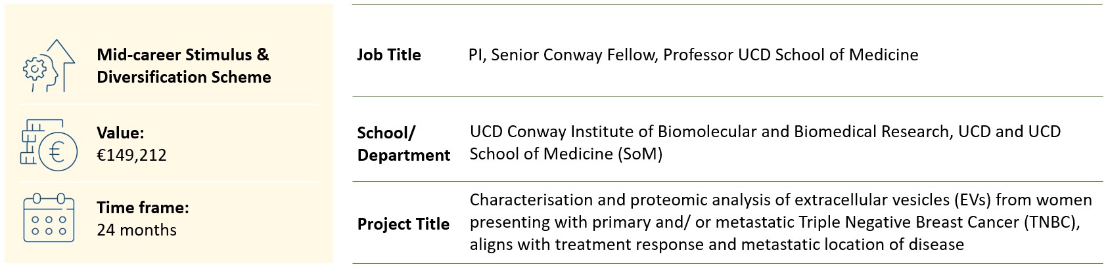The height and width of the screenshot is (269, 1108).
Task: Select the Mid-career Stimulus & Diversification Scheme heading
Action: (183, 66)
